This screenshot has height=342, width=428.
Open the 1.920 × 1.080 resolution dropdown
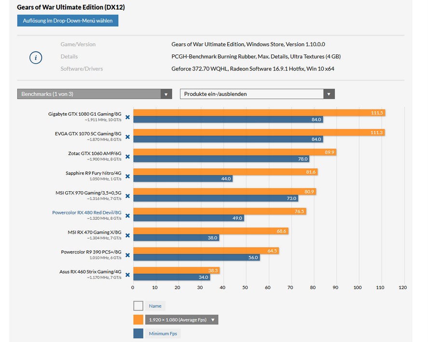(x=181, y=320)
